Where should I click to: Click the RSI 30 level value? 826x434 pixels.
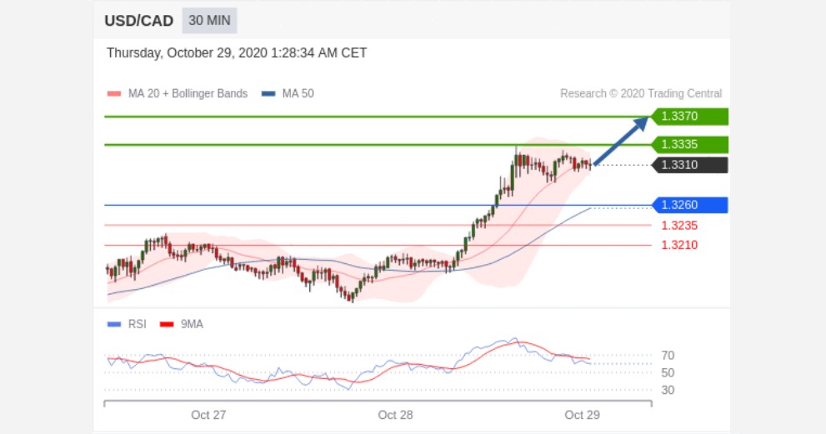pos(668,391)
